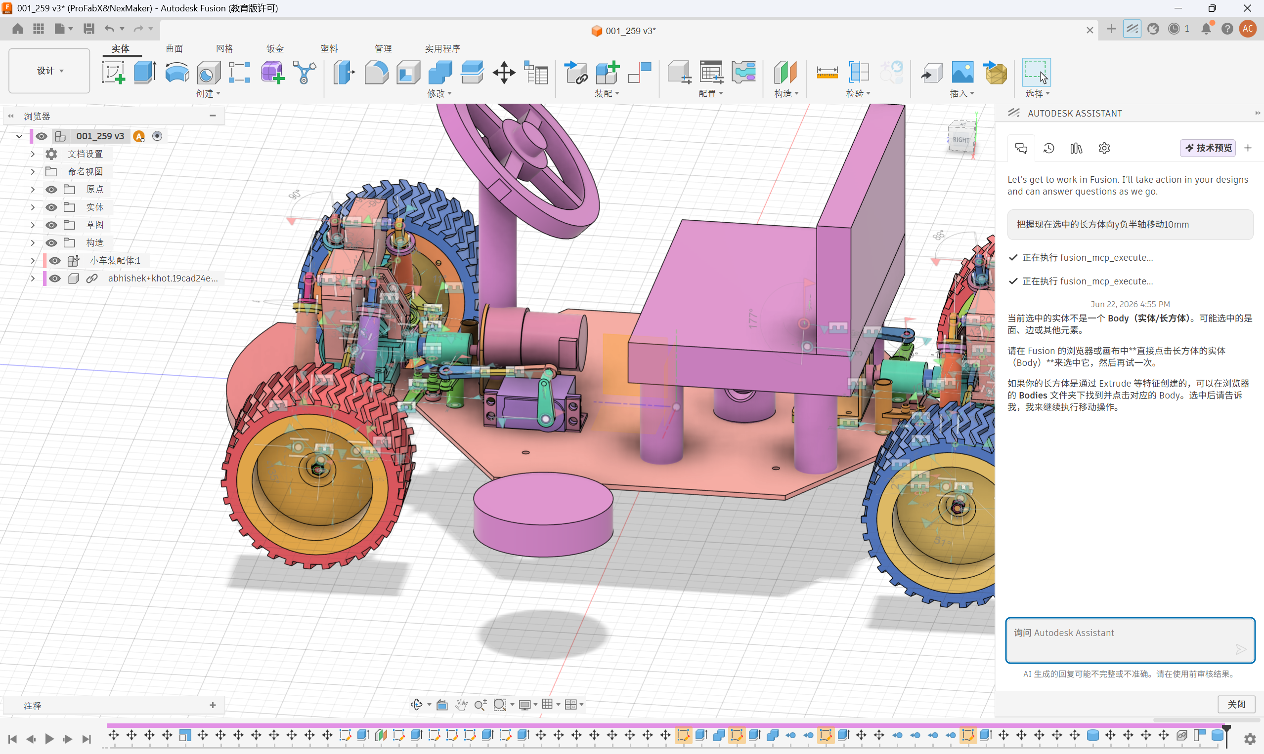Activate the Move/Copy tool
The image size is (1264, 754).
click(x=504, y=72)
